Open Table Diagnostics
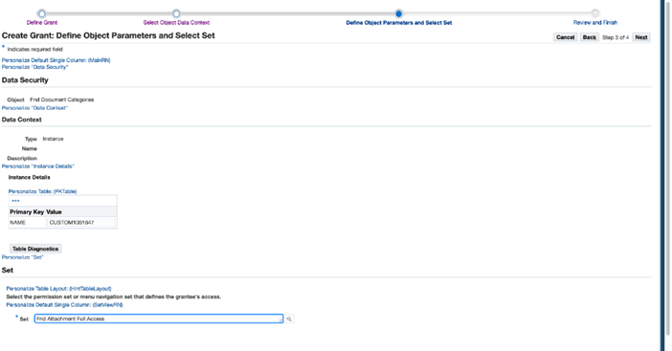This screenshot has height=351, width=672. [35, 249]
